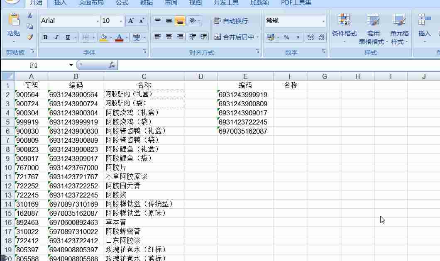
Task: Toggle bold formatting
Action: (x=45, y=37)
